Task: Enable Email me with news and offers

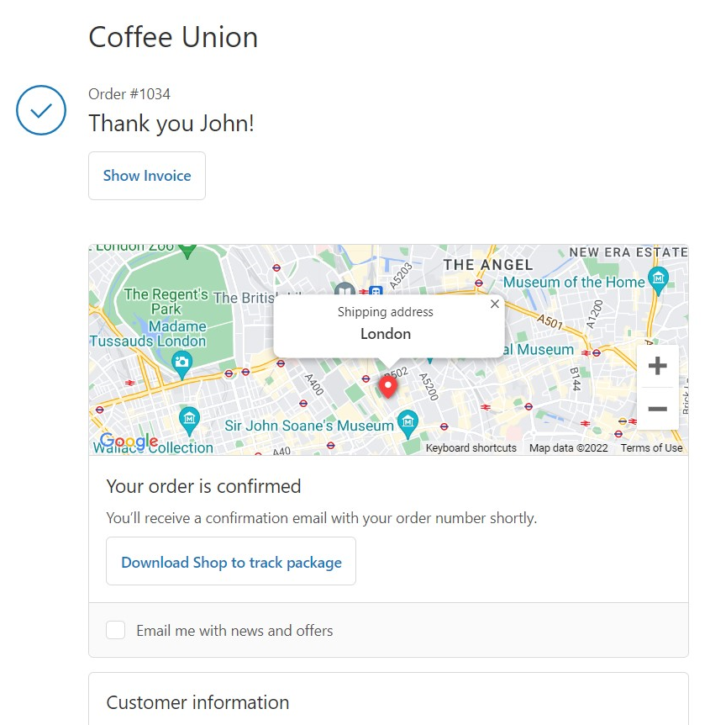Action: point(116,630)
